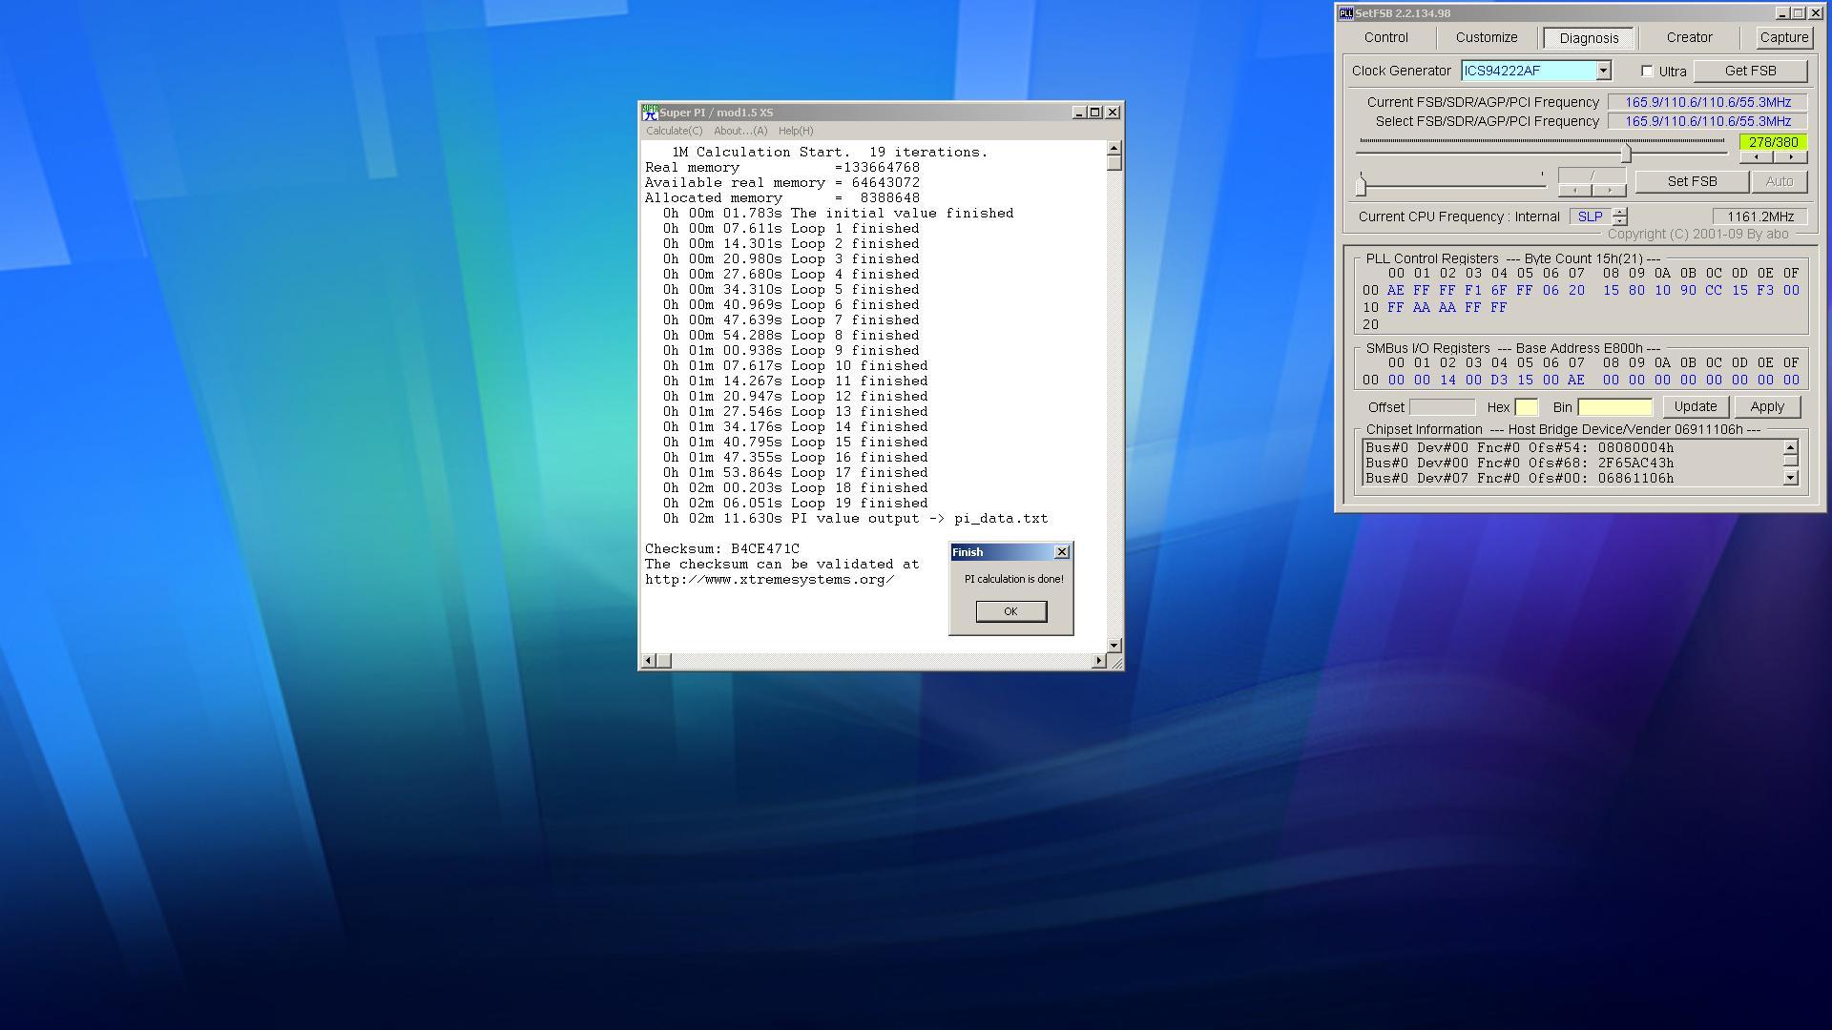This screenshot has width=1832, height=1030.
Task: Step FSB value down with left arrow under 278/380
Action: tap(1757, 156)
